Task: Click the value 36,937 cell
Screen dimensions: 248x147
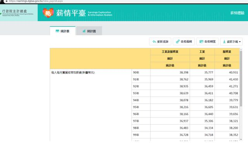Action: (170, 121)
